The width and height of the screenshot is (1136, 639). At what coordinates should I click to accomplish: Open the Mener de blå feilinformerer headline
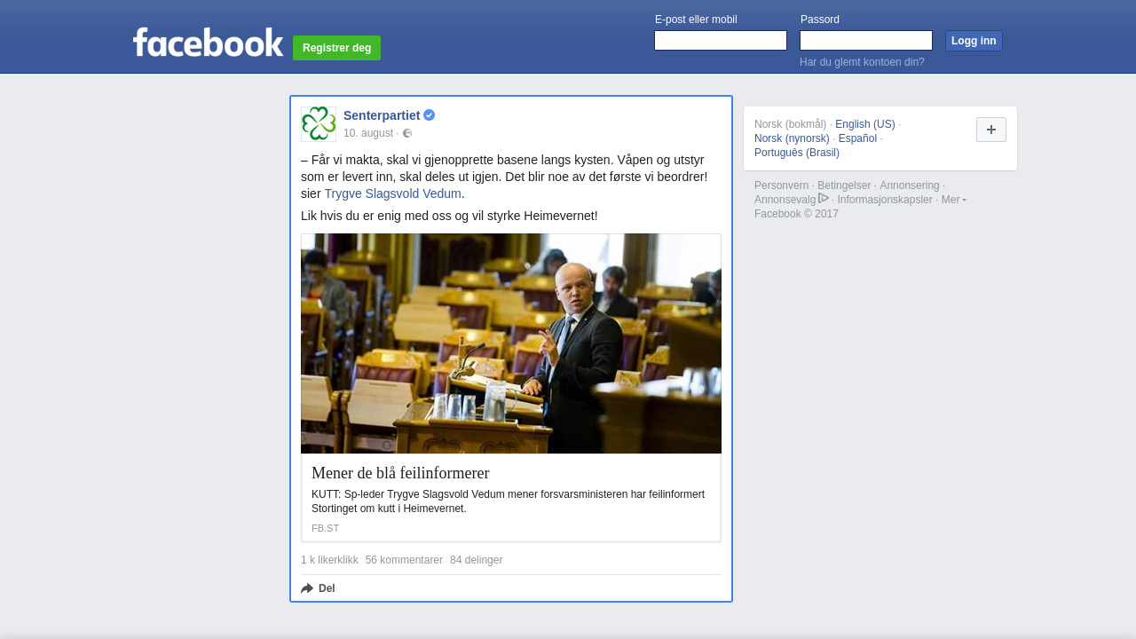pyautogui.click(x=400, y=473)
